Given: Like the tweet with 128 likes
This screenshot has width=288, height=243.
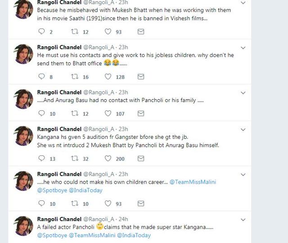Looking at the screenshot, I should pos(108,76).
